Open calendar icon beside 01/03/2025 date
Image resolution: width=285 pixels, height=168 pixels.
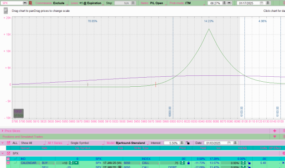(x=229, y=143)
